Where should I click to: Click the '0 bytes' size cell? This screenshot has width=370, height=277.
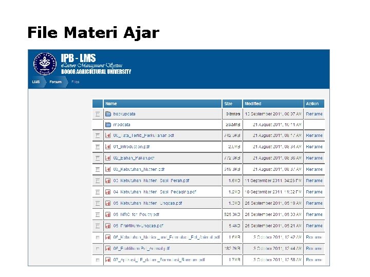pos(233,114)
